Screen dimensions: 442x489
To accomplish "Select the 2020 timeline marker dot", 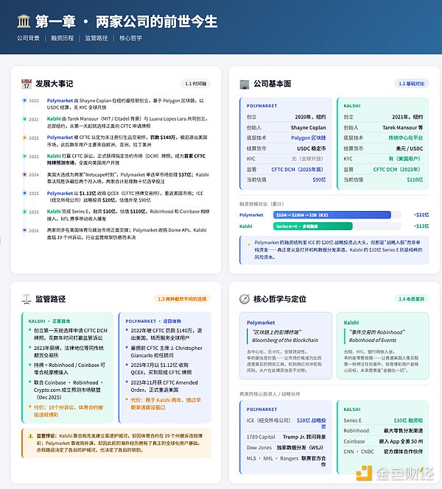I will click(x=24, y=100).
